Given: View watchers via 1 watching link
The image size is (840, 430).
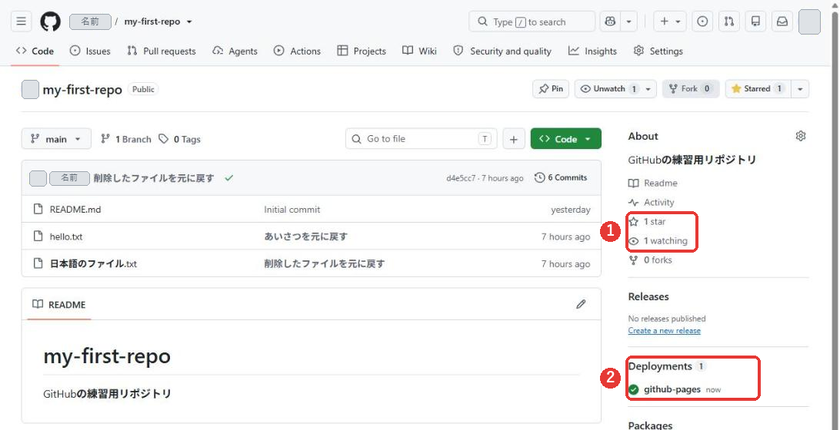Looking at the screenshot, I should [658, 240].
